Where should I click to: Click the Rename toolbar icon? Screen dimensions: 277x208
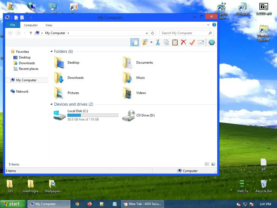(x=201, y=42)
